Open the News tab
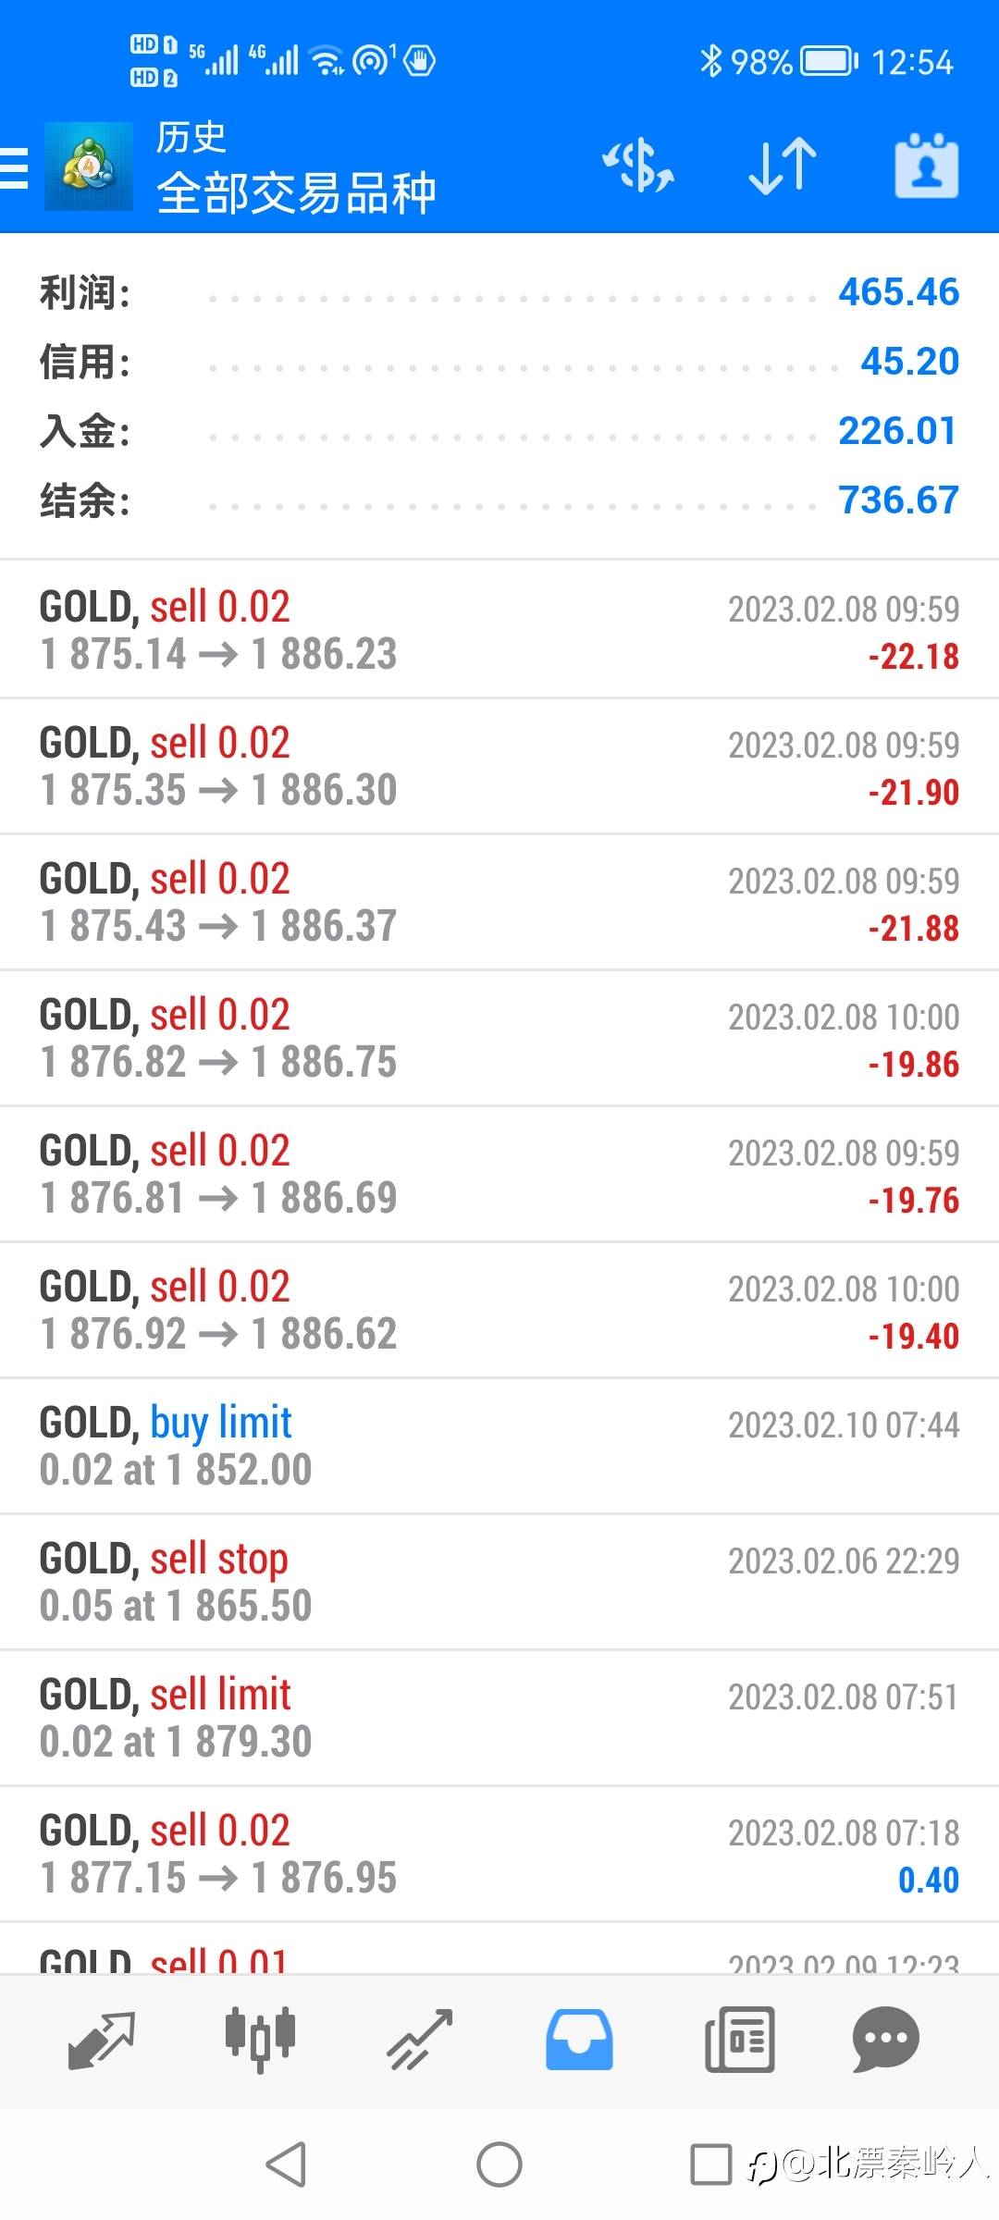999x2220 pixels. tap(739, 2040)
